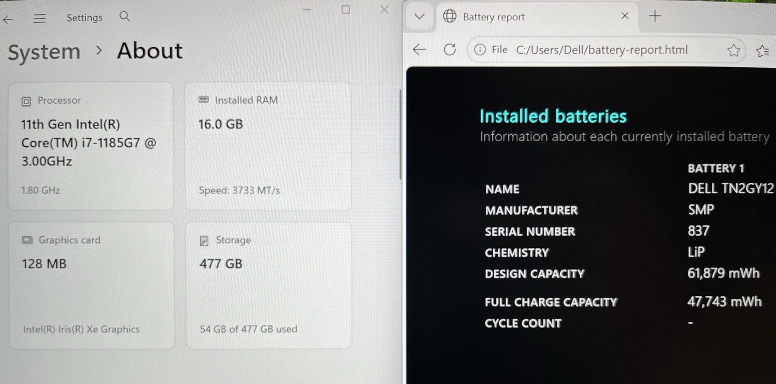Click the About breadcrumb heading
This screenshot has width=776, height=384.
click(150, 50)
